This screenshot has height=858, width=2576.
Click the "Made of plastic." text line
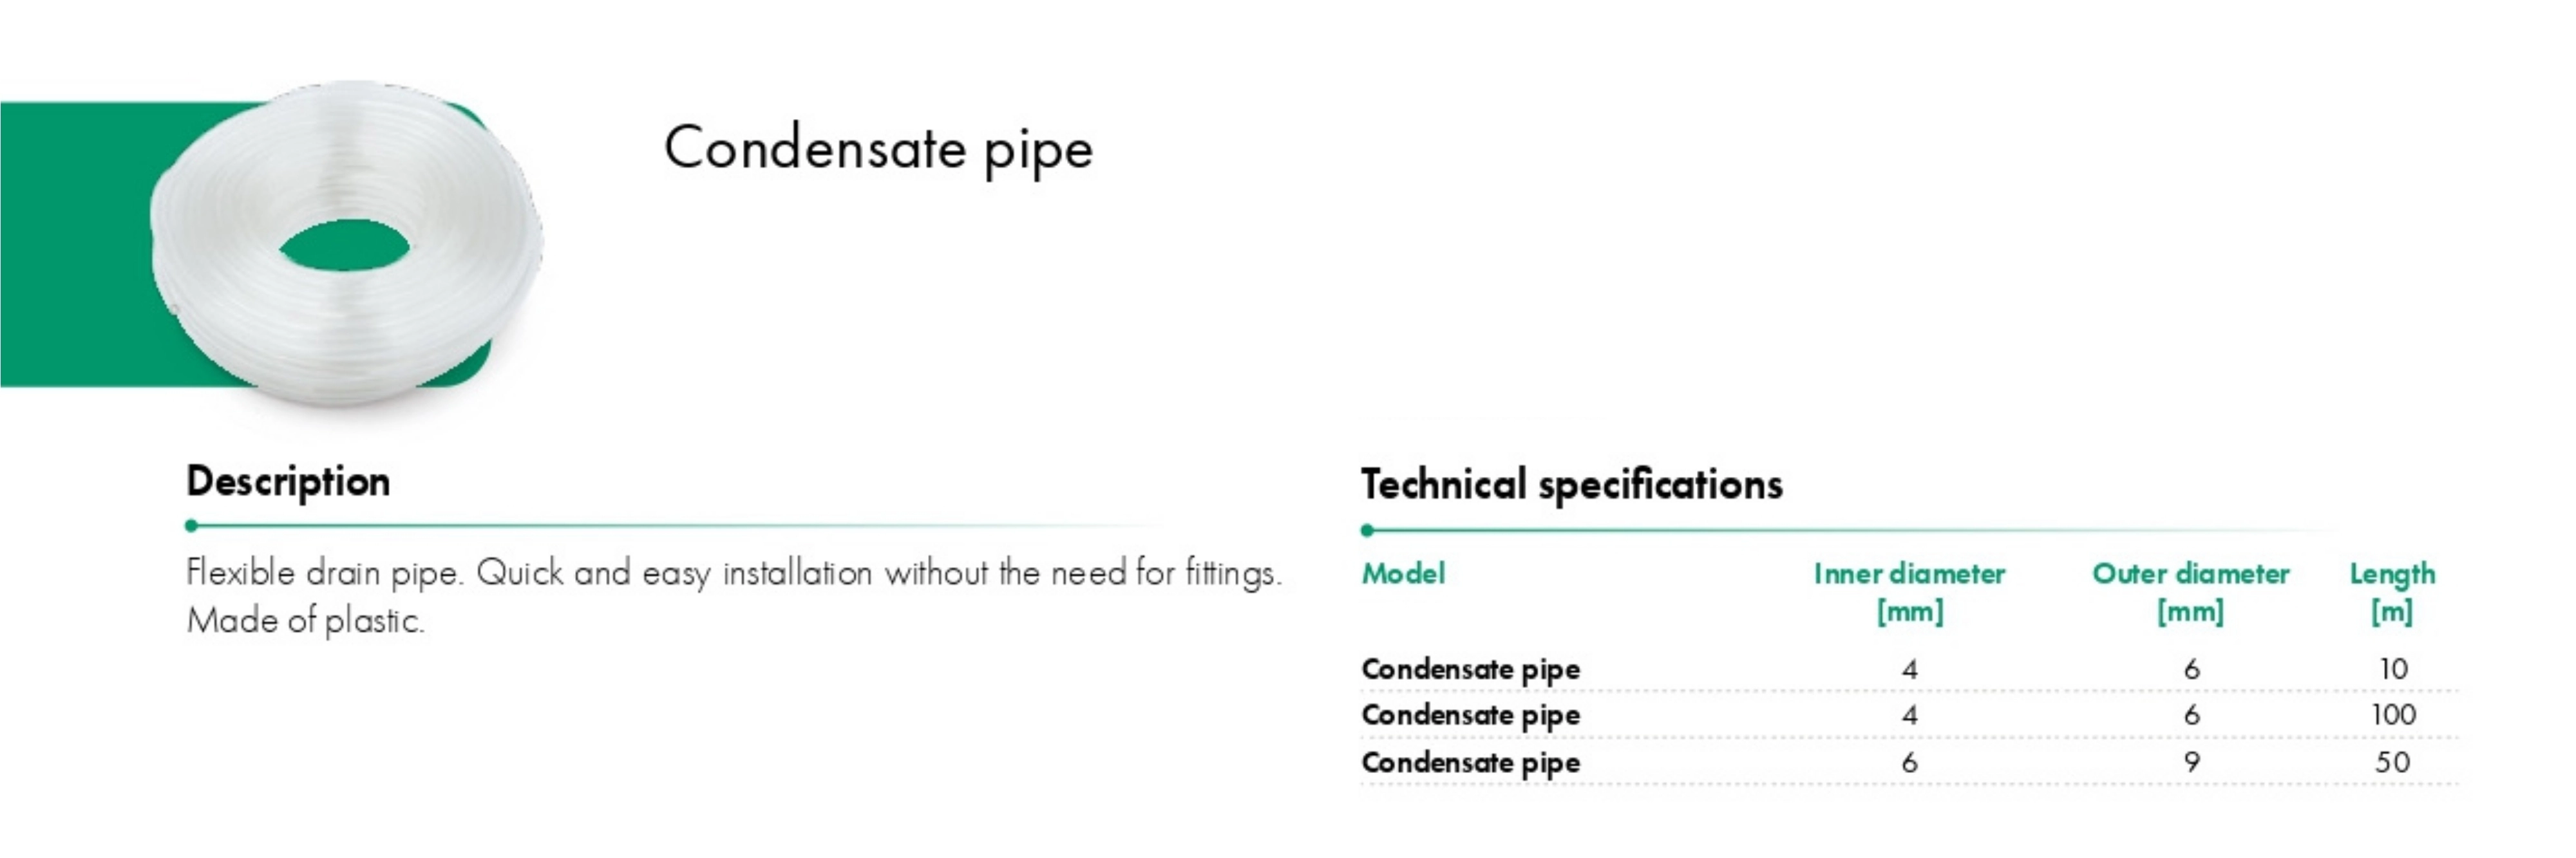[305, 621]
